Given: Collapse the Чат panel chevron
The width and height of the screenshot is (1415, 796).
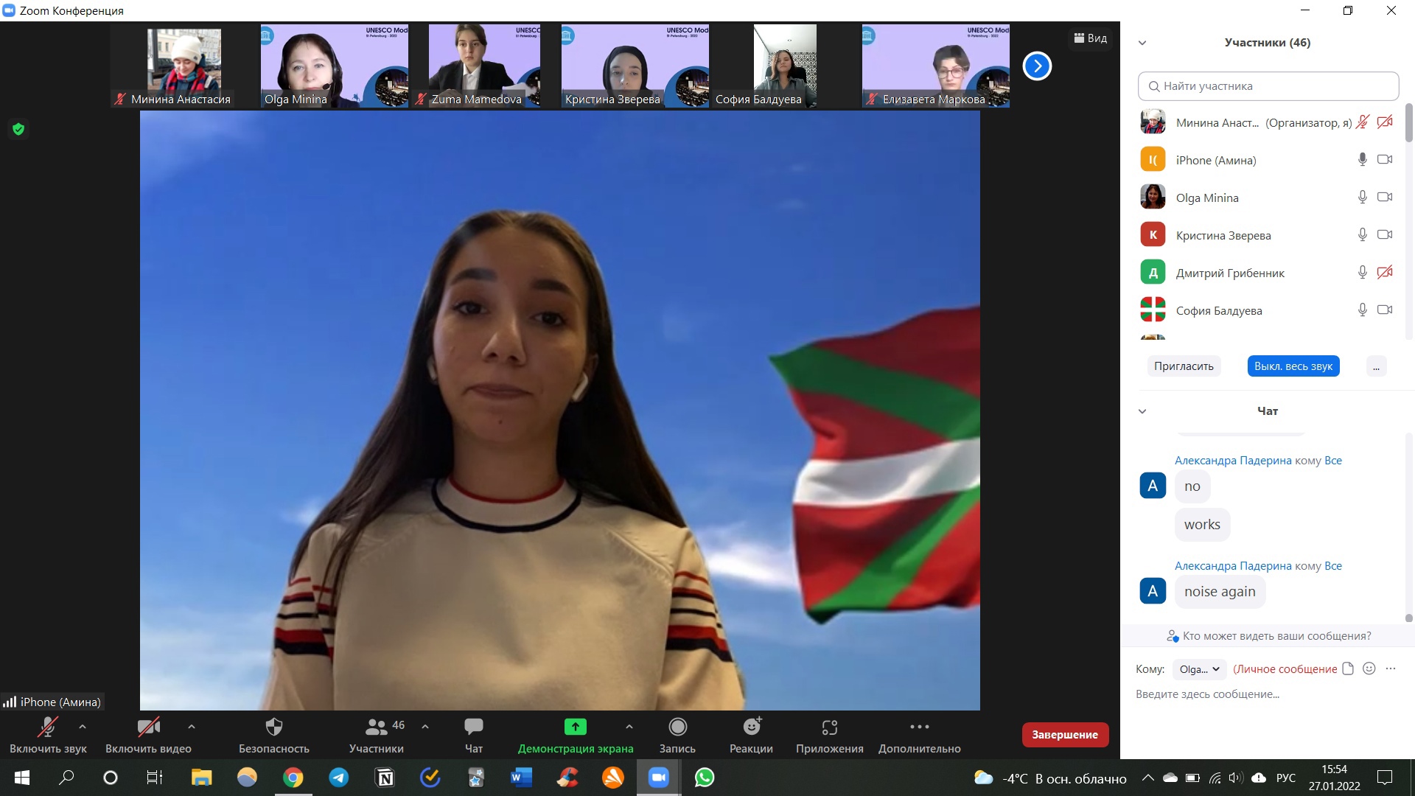Looking at the screenshot, I should (1142, 411).
